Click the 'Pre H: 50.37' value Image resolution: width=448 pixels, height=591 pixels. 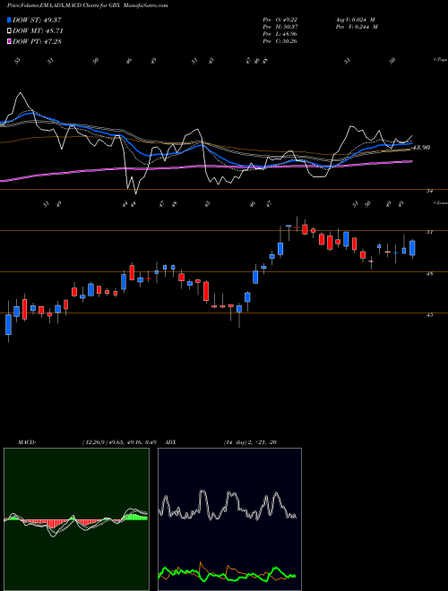280,27
